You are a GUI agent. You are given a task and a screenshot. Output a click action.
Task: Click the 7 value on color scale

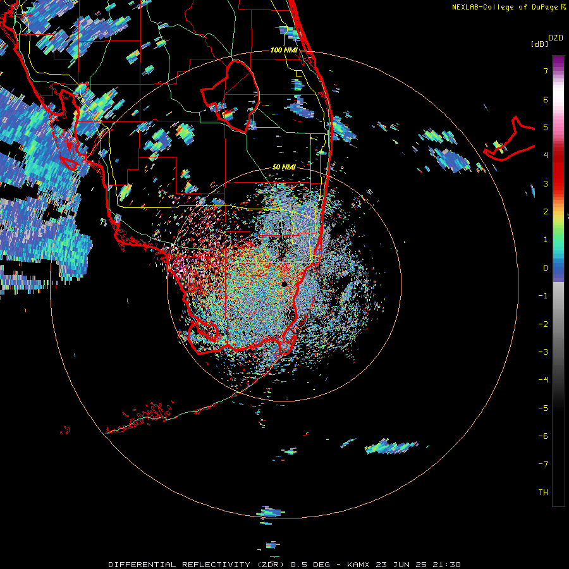point(546,71)
